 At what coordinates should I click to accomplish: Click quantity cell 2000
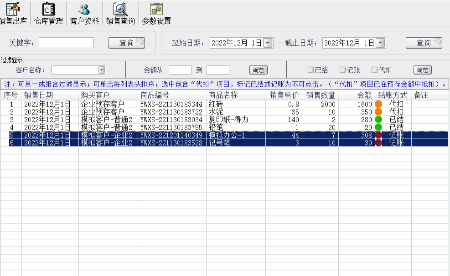328,104
